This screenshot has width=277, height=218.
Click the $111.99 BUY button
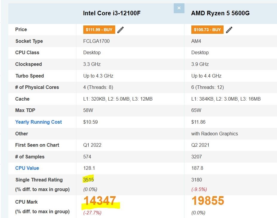(x=99, y=30)
